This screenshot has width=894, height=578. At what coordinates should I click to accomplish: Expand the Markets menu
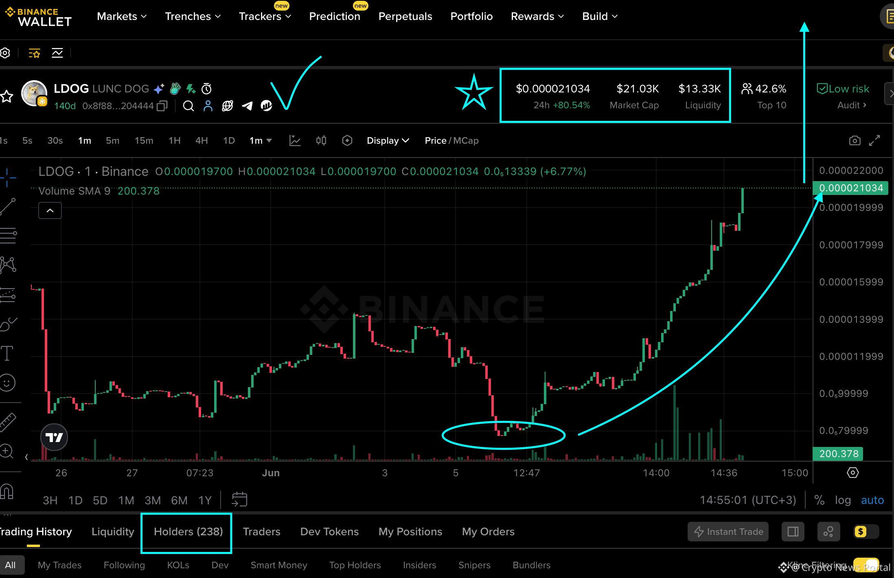coord(122,16)
